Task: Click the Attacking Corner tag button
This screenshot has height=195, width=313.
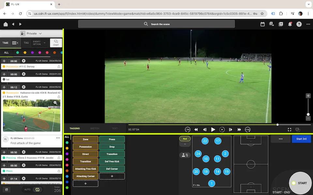Action: click(x=85, y=176)
